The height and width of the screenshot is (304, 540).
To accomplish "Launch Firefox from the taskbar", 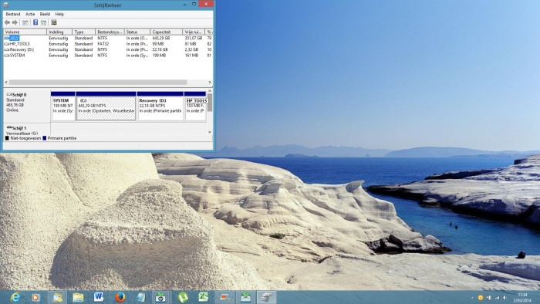I will (x=120, y=297).
